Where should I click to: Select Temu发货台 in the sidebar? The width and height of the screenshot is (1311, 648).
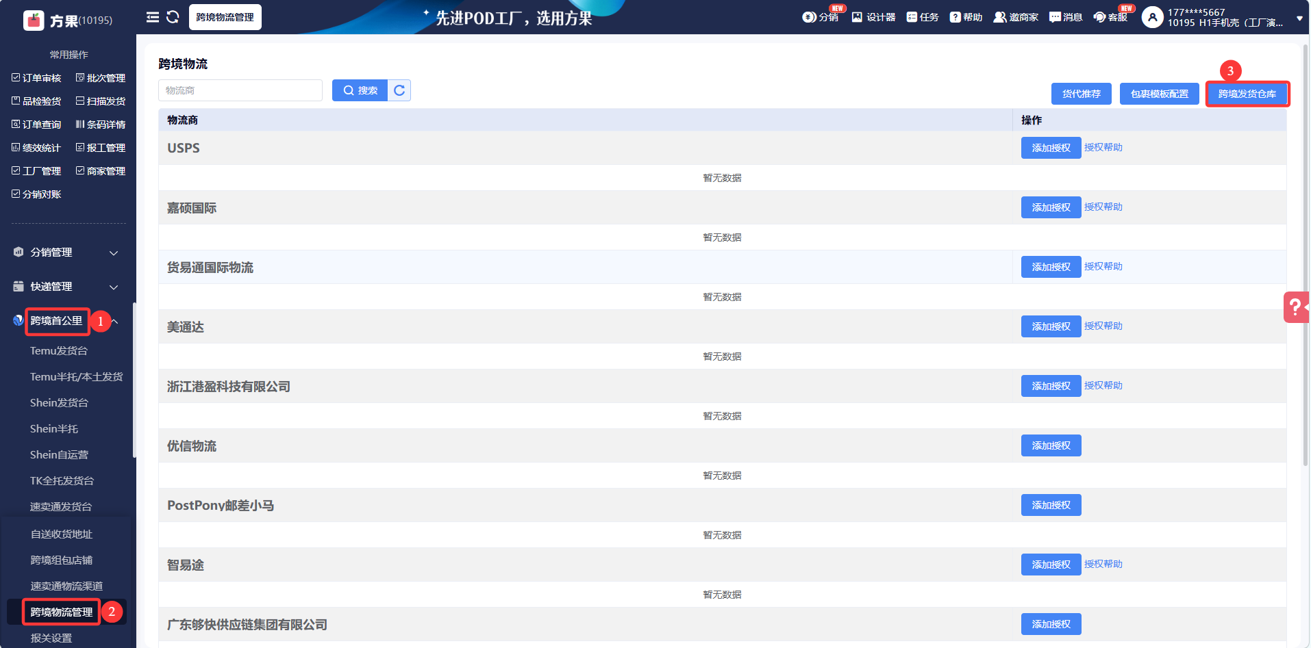59,351
